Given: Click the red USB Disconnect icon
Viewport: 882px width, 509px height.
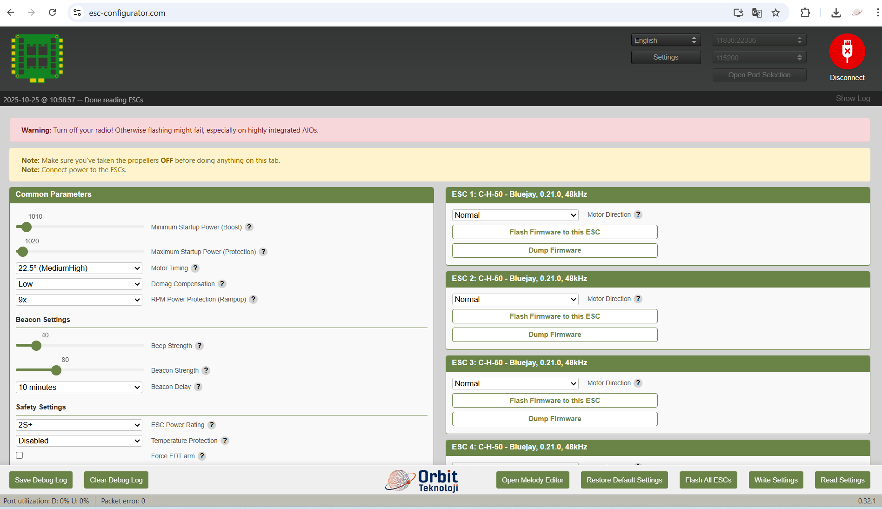Looking at the screenshot, I should point(847,52).
